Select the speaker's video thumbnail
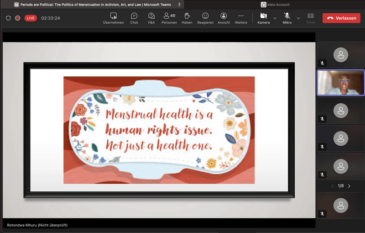 (340, 83)
